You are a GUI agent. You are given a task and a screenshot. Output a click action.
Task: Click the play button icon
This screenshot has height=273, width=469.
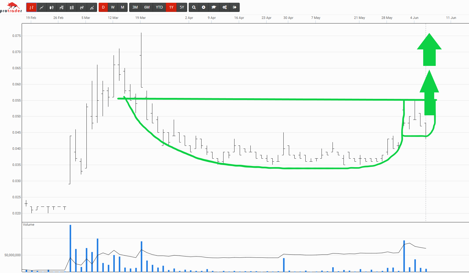[x=204, y=7]
